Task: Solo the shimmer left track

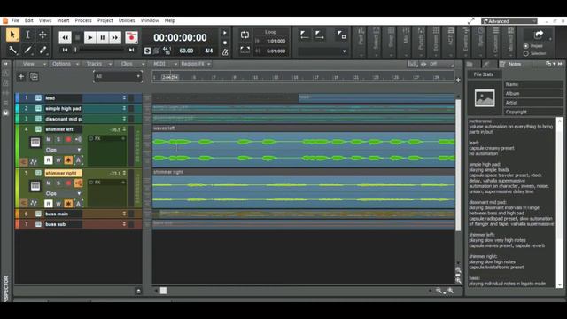Action: (58, 139)
